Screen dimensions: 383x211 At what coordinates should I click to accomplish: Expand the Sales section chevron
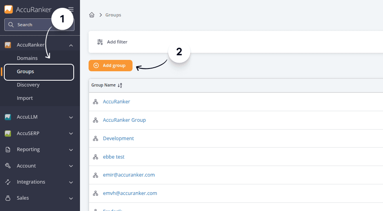pos(71,198)
